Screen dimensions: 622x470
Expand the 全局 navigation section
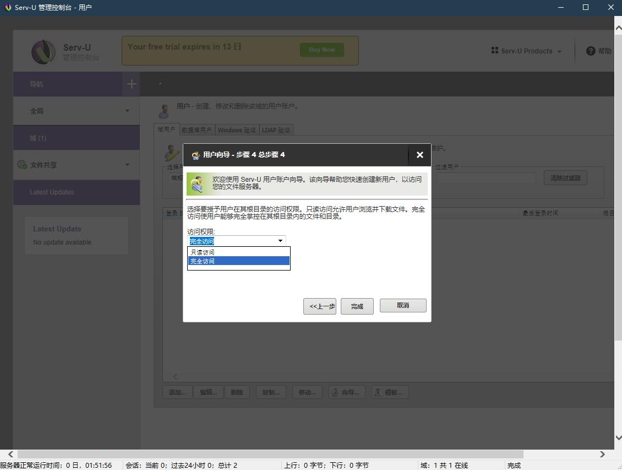coord(127,111)
